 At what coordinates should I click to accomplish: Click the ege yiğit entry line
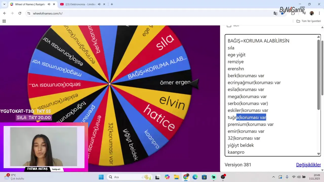pos(236,55)
